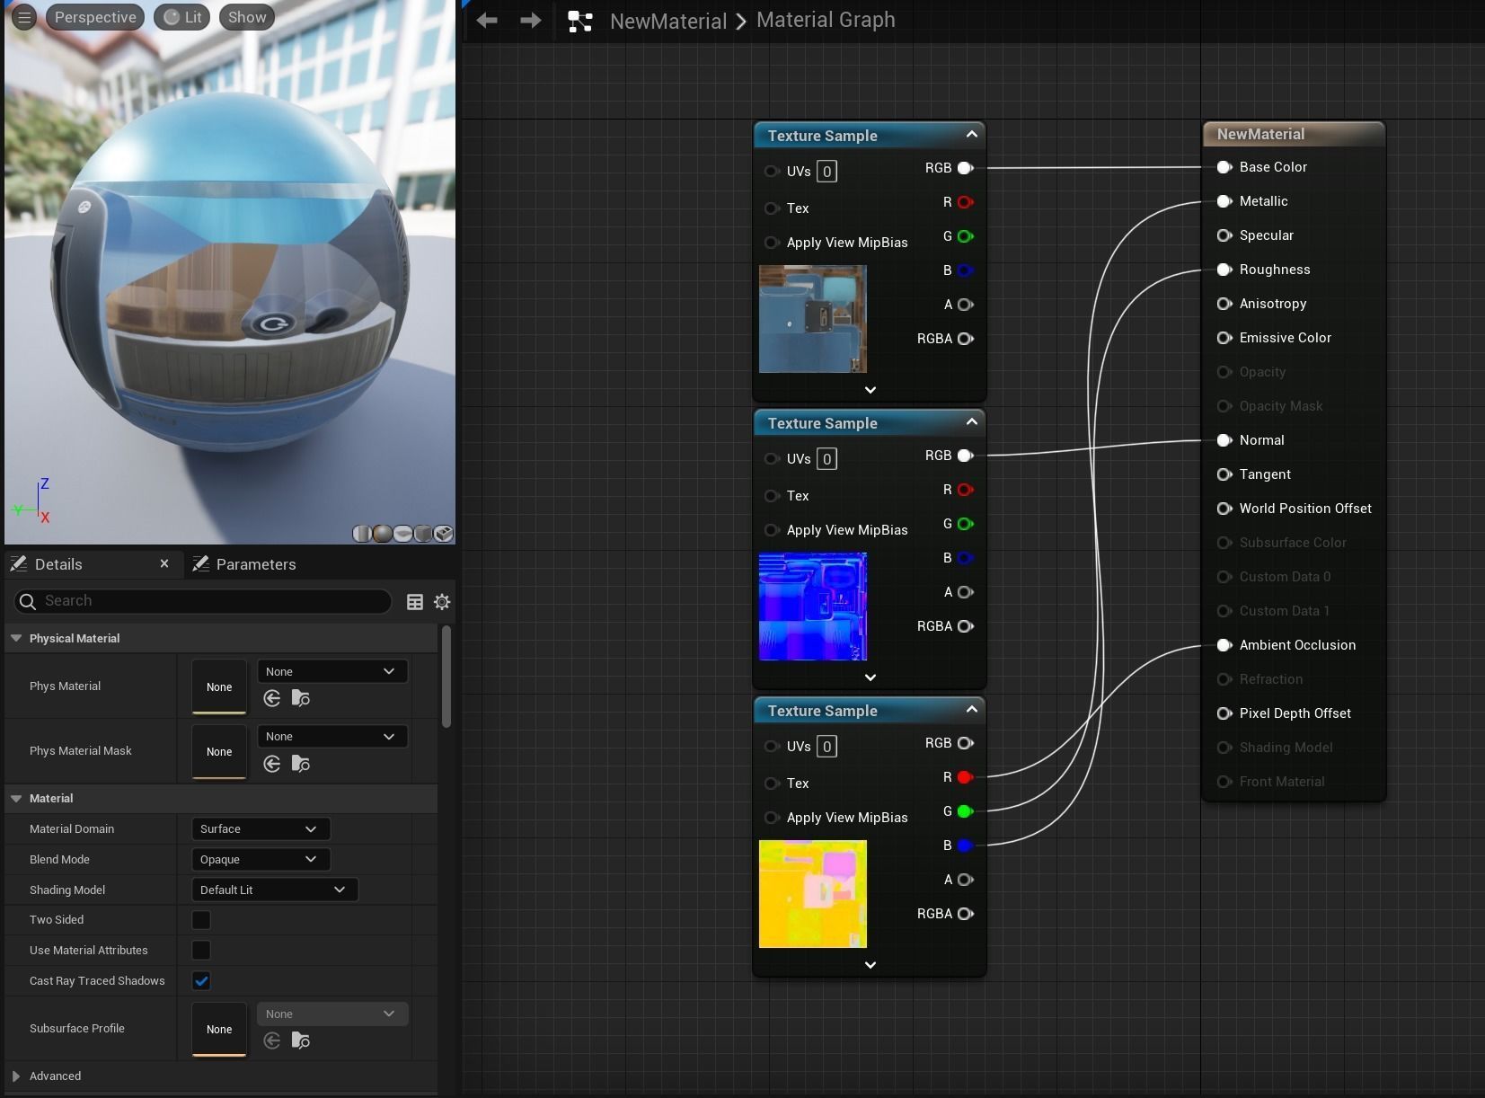
Task: Set preview mesh to cylinder
Action: click(x=362, y=534)
